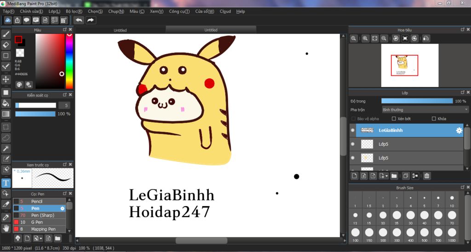Click the Undo arrow
Viewport: 471px width, 252px height.
click(x=79, y=20)
